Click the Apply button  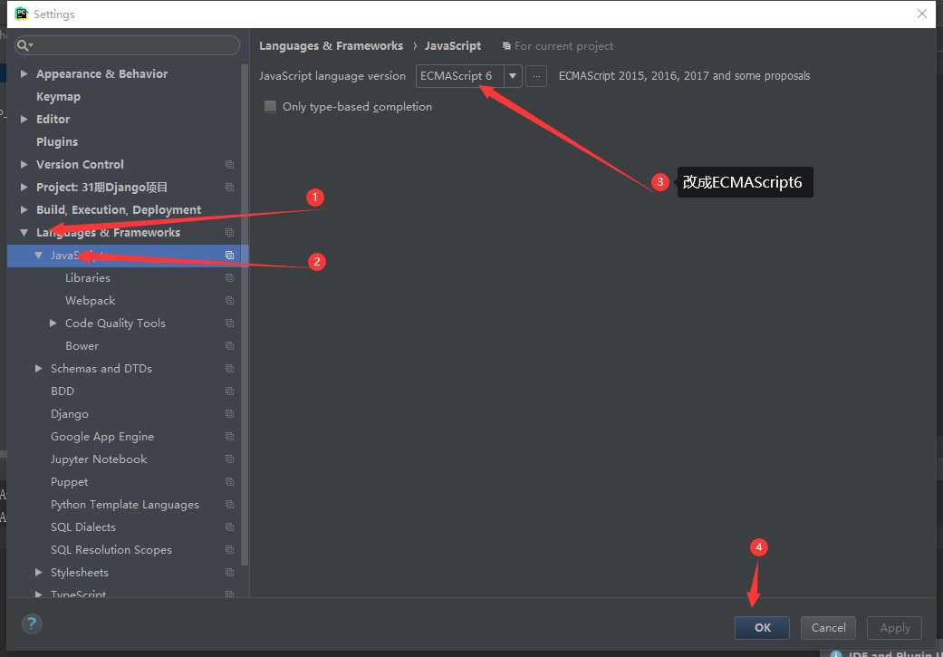(x=894, y=627)
